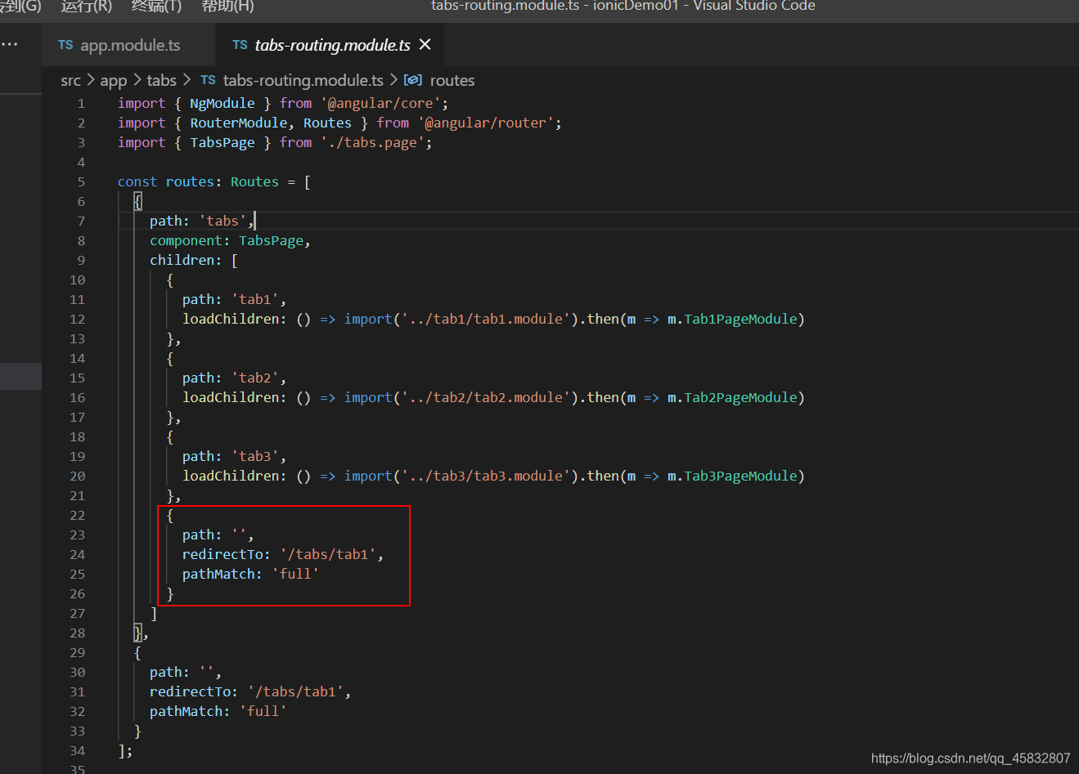The image size is (1079, 774).
Task: Open the src breadcrumb folder
Action: [70, 80]
